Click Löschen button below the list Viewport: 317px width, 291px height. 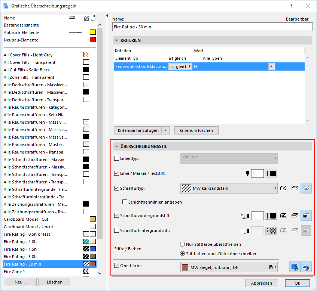click(55, 282)
